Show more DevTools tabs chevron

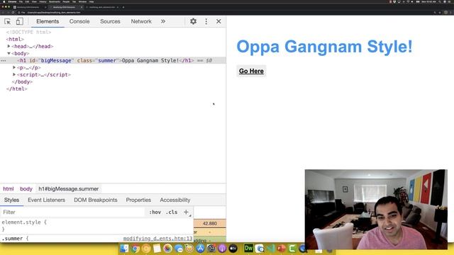(163, 21)
